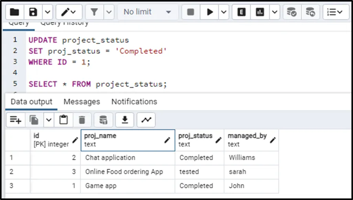This screenshot has width=353, height=200.
Task: Switch to the Messages tab
Action: coord(82,102)
